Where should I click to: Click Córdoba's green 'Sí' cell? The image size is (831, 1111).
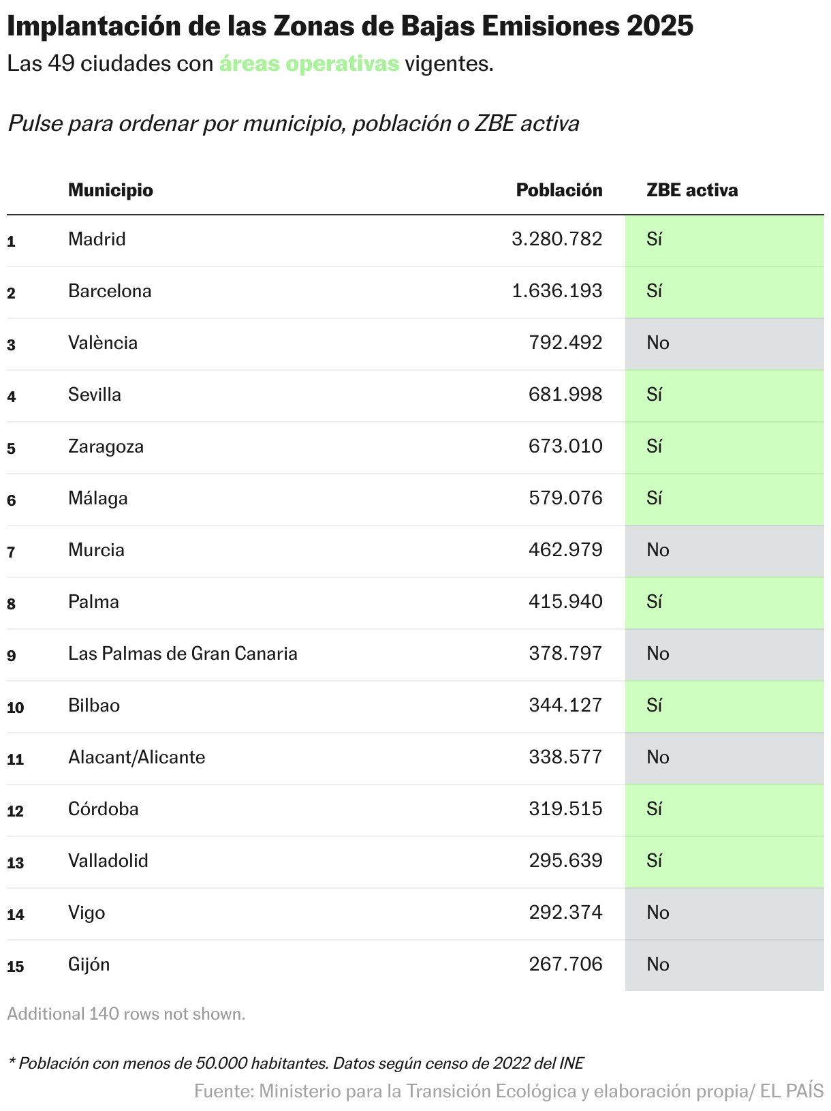724,809
